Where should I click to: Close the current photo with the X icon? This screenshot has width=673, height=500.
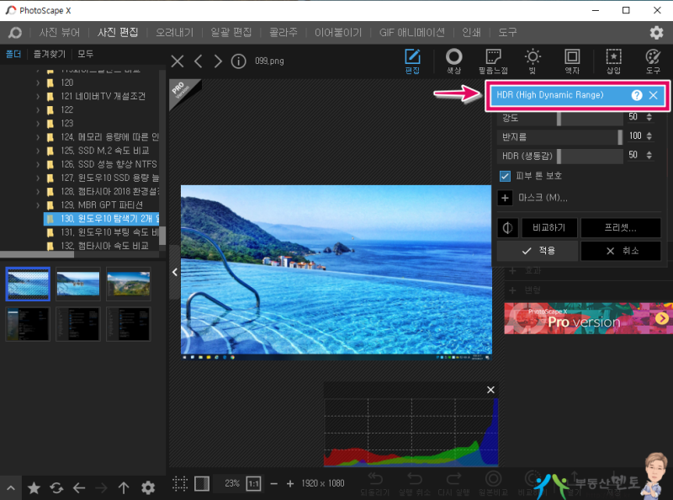pos(178,61)
